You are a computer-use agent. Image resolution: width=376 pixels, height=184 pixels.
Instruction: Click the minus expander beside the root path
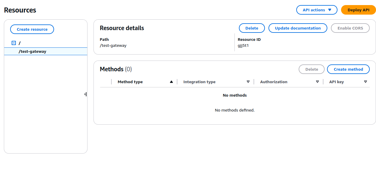tap(13, 43)
